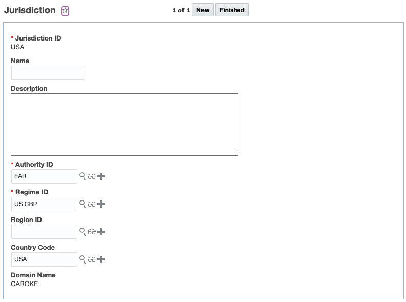Create new Regime ID plus icon
The width and height of the screenshot is (406, 302).
(101, 204)
